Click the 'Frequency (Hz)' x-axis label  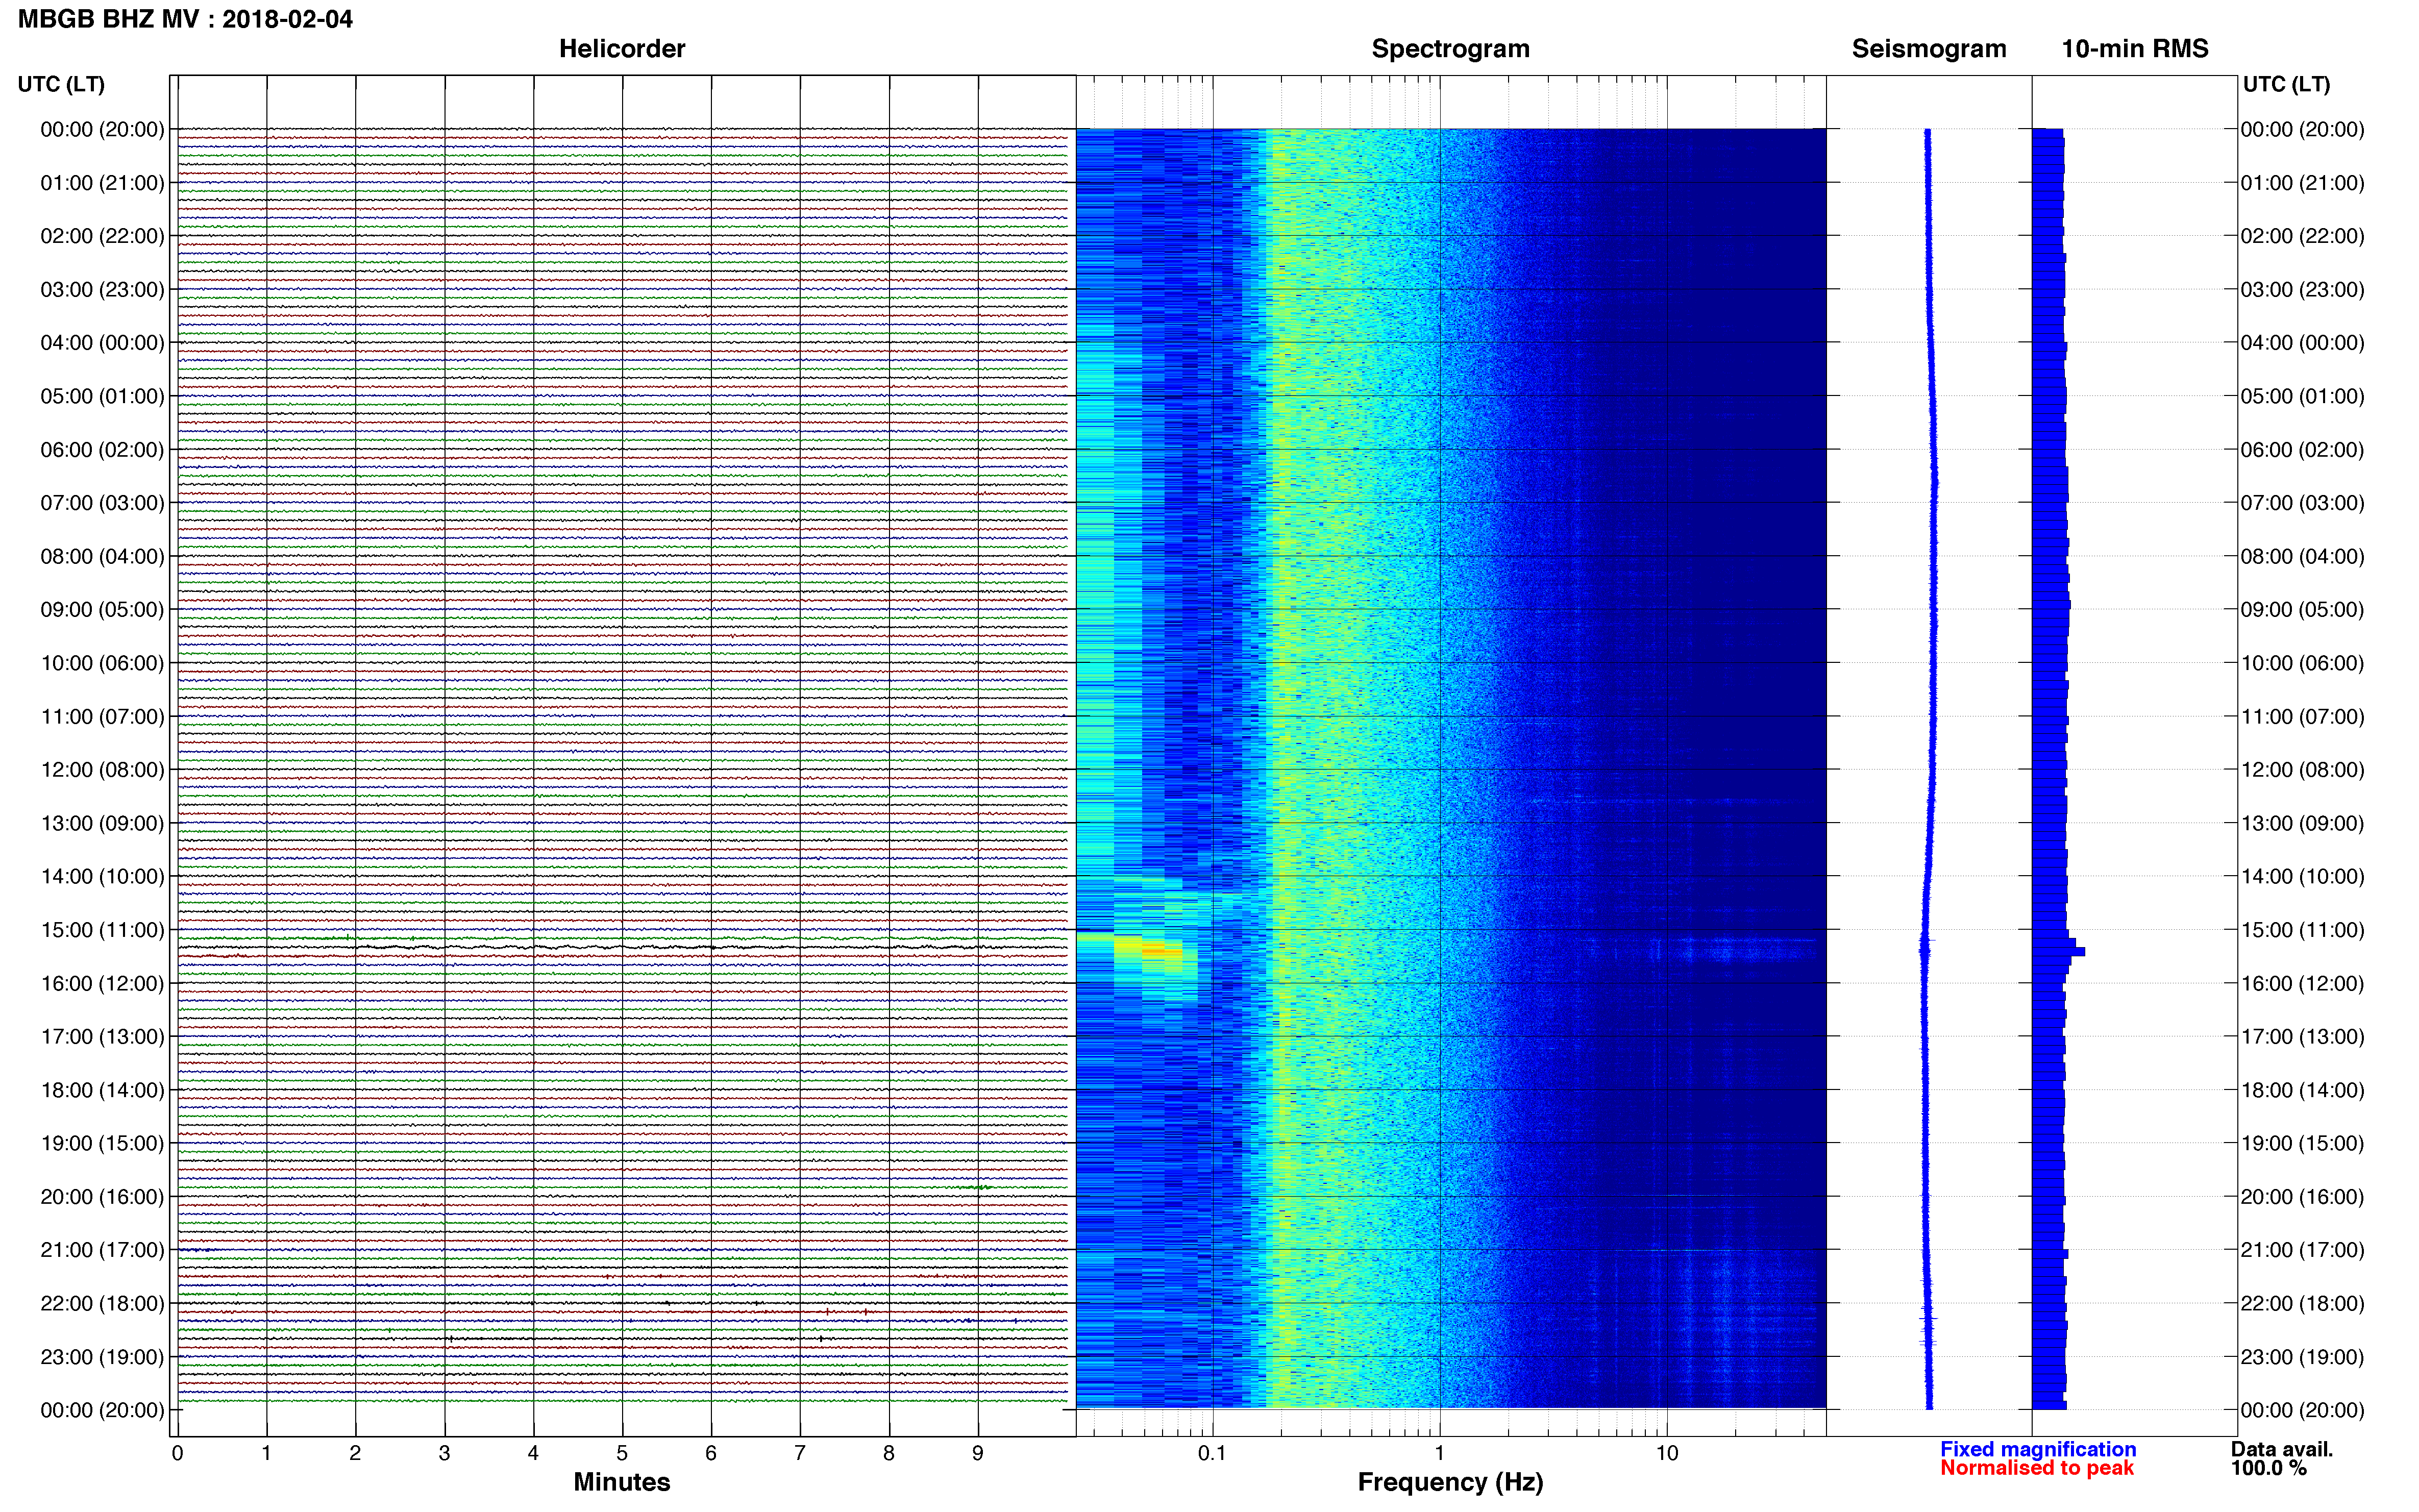[x=1450, y=1482]
